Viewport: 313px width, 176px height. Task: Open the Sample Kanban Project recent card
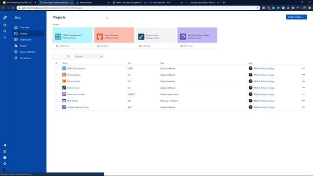point(197,35)
